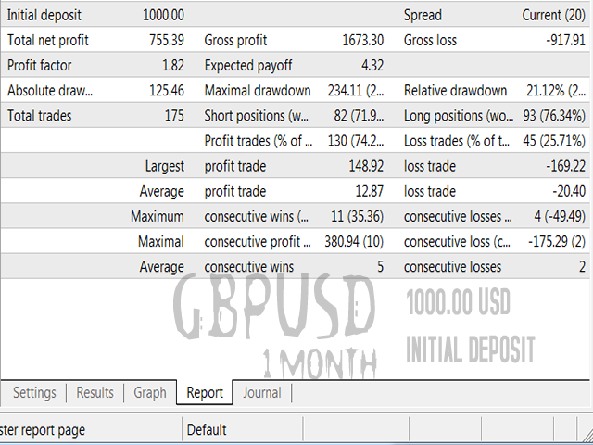Select the Initial deposit value 1000.00
593x445 pixels.
[x=164, y=16]
